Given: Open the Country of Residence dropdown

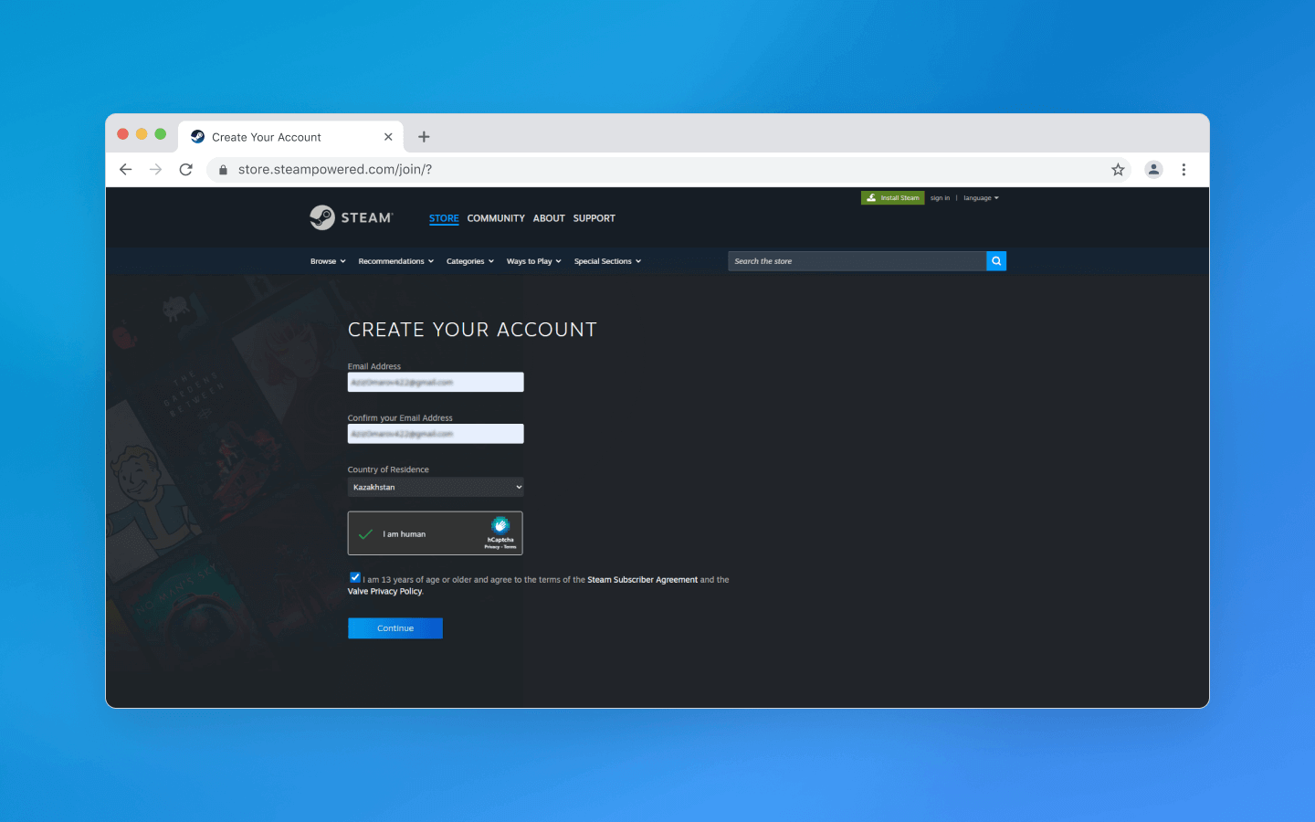Looking at the screenshot, I should click(x=435, y=487).
